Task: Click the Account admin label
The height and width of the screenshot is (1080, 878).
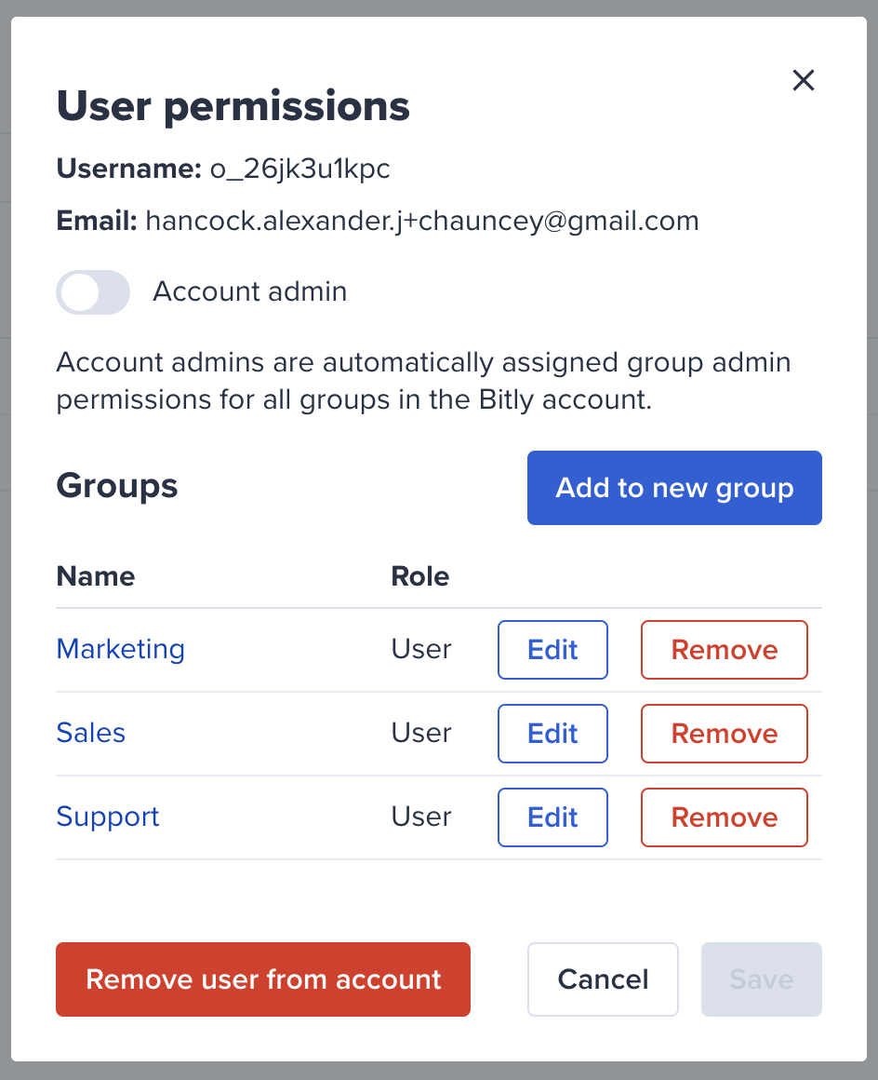Action: tap(250, 291)
